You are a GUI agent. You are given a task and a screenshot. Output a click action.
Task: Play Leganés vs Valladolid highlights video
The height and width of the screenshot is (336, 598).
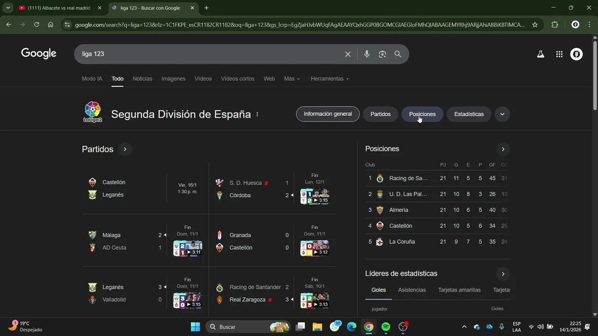pyautogui.click(x=187, y=301)
